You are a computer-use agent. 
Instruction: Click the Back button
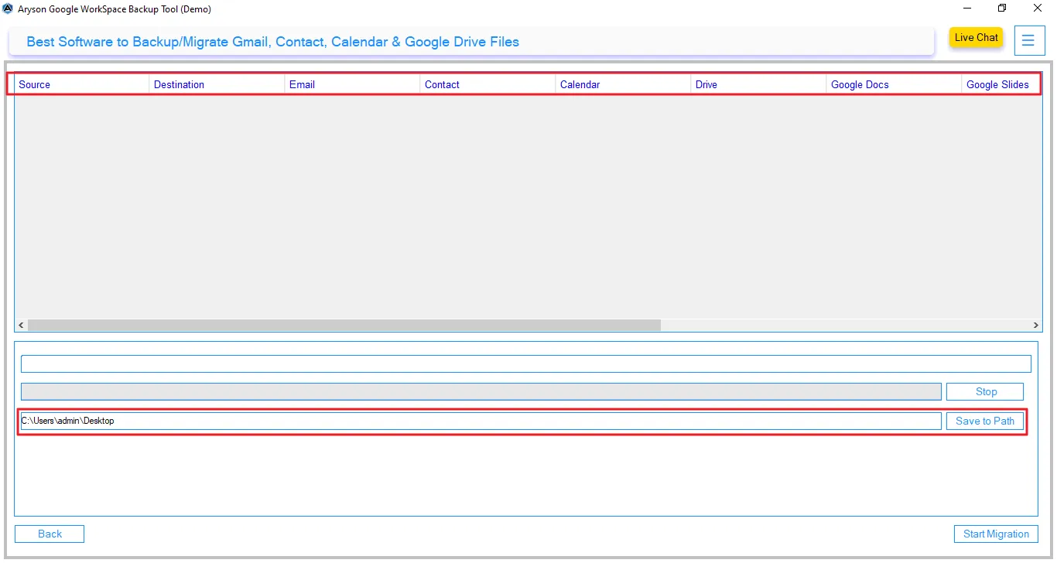pyautogui.click(x=49, y=534)
